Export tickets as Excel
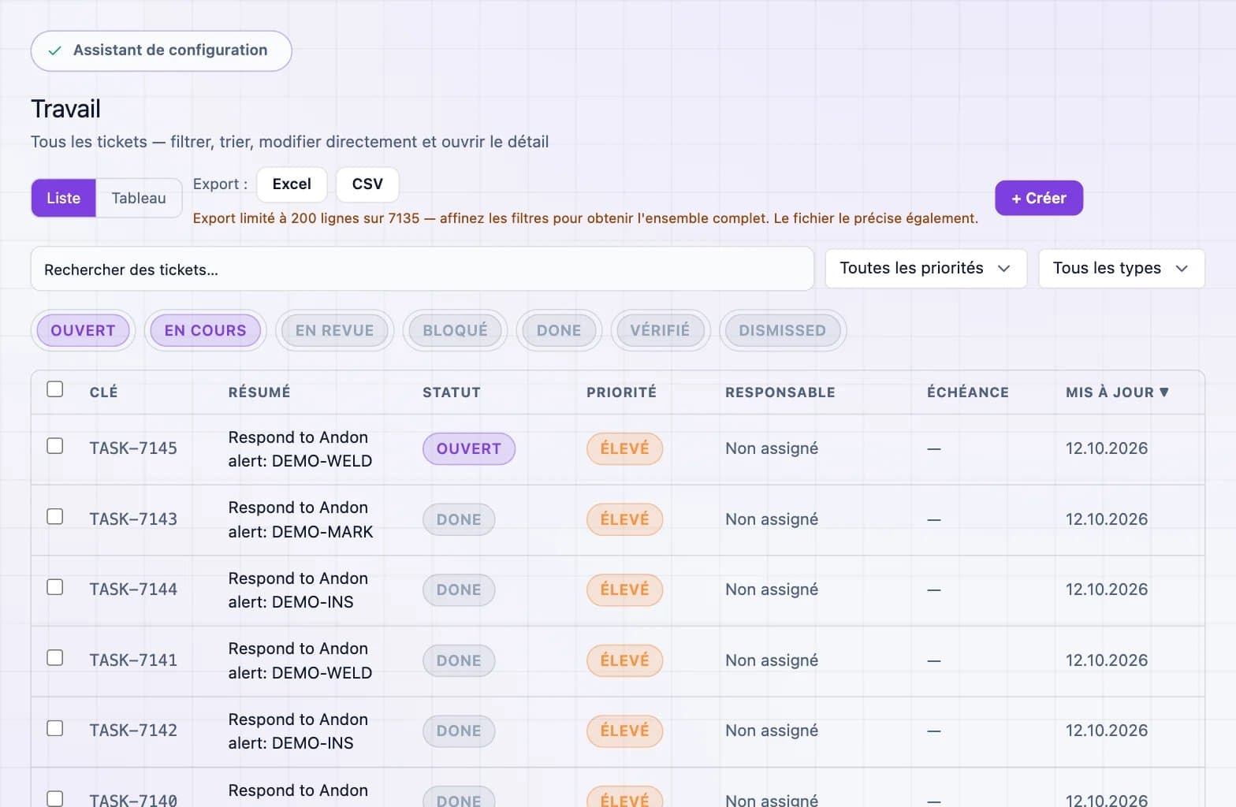Viewport: 1236px width, 807px height. (292, 184)
